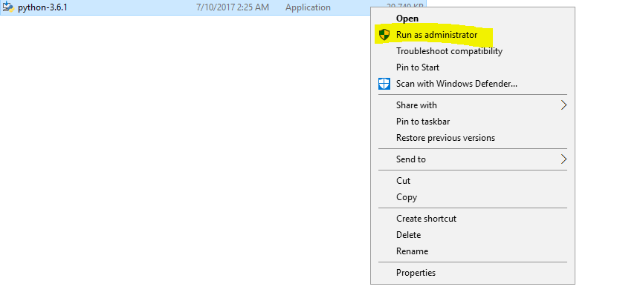The width and height of the screenshot is (617, 298).
Task: Click the 7/10/2017 2:25 AM date cell
Action: point(233,7)
